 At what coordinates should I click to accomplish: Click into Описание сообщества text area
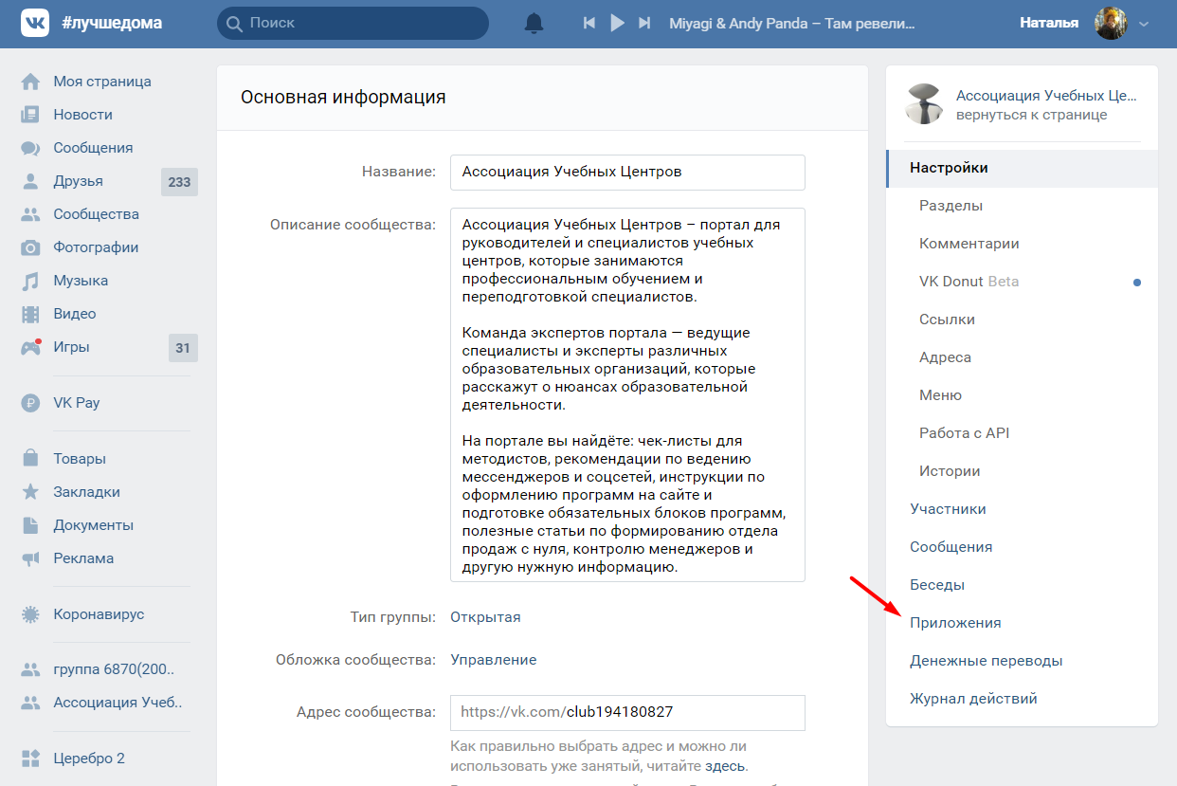point(627,395)
